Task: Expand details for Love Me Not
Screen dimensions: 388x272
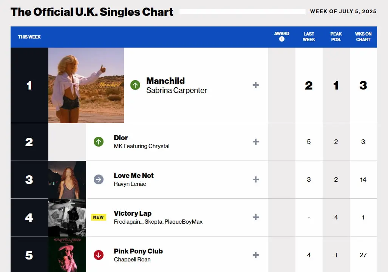Action: 256,179
